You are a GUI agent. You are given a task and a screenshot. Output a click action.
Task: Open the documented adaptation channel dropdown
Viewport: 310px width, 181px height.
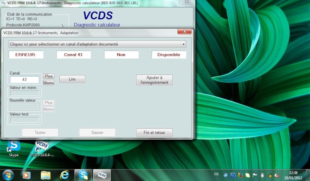point(97,44)
